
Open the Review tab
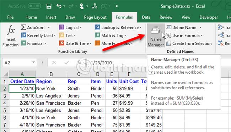pyautogui.click(x=166, y=17)
